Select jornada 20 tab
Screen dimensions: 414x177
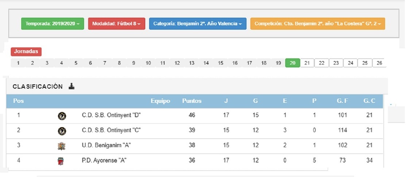tap(292, 63)
